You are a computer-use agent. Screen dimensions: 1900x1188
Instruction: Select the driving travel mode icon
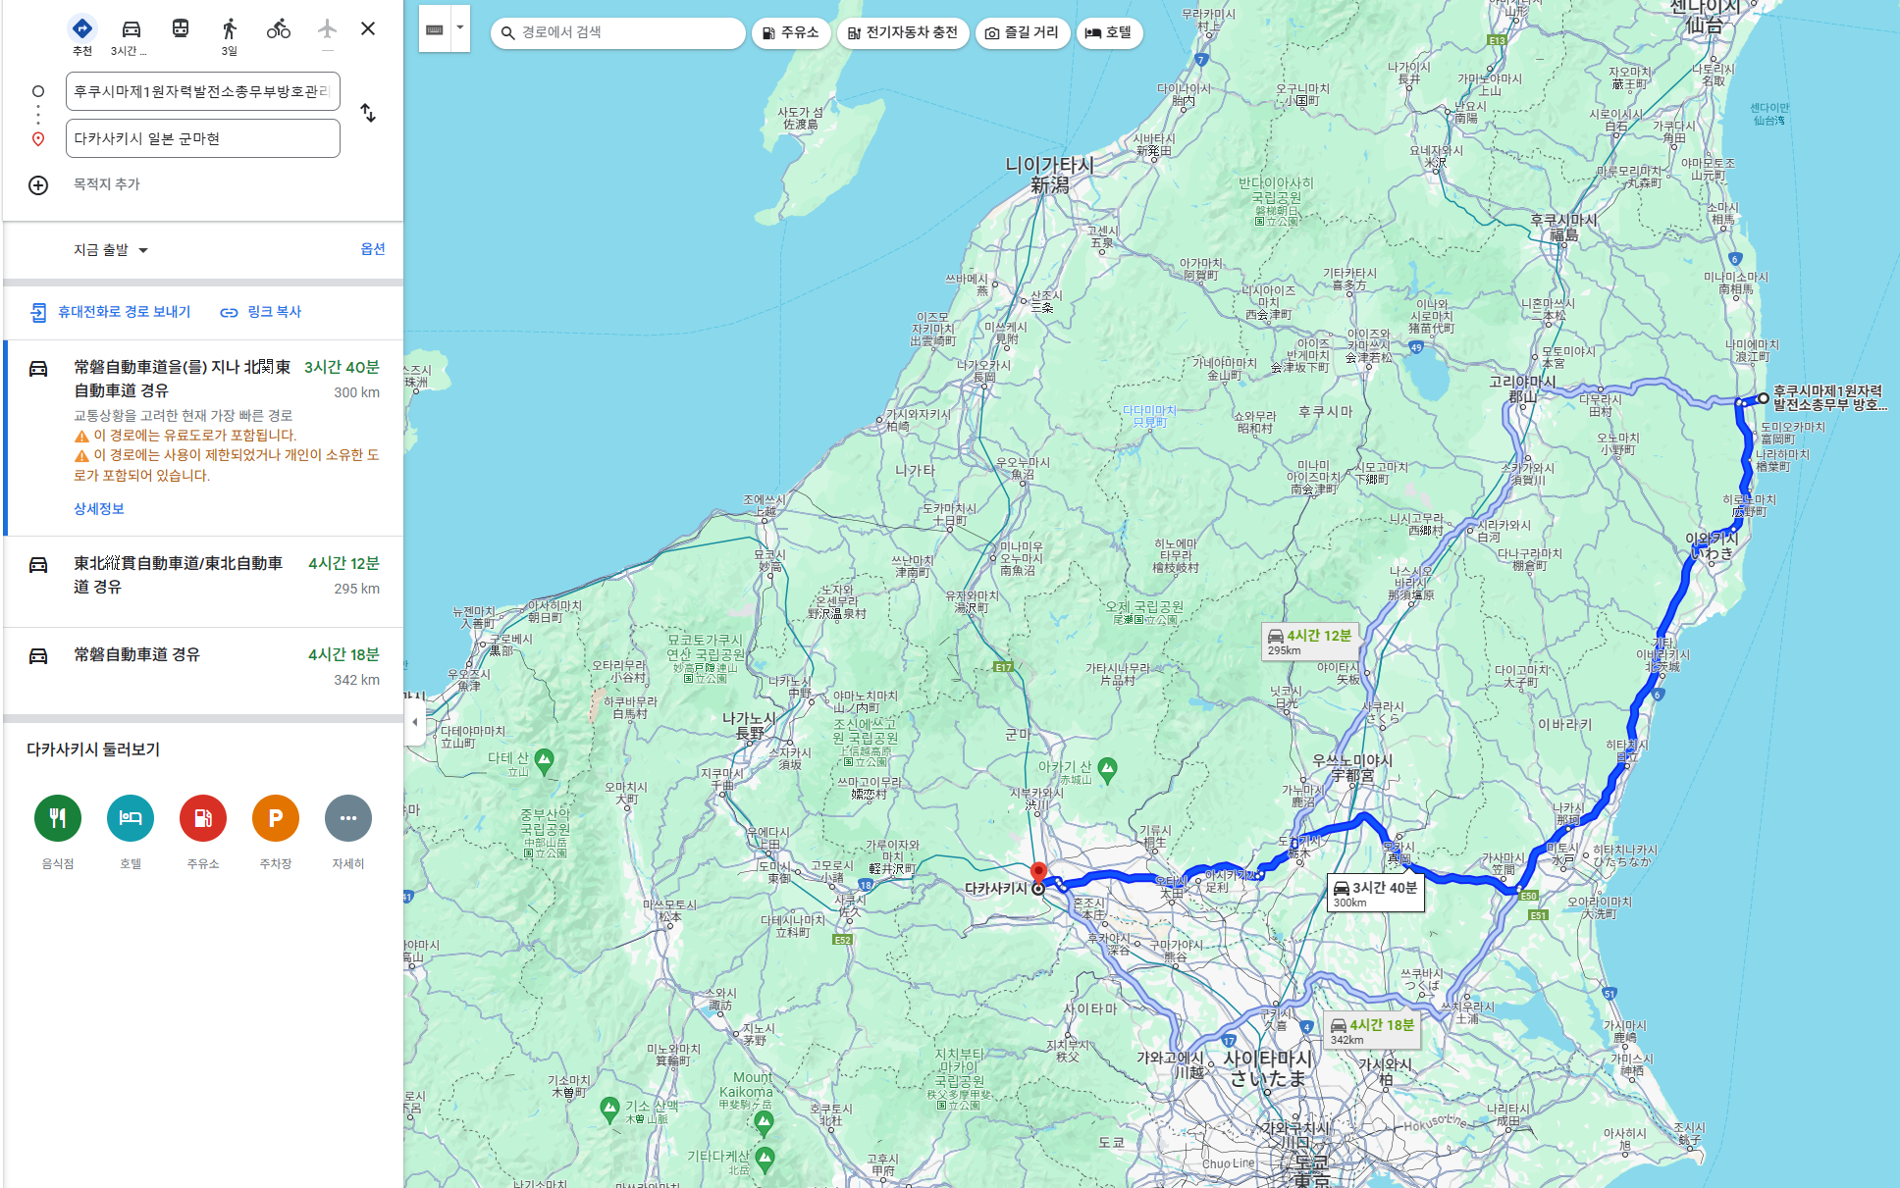point(131,29)
